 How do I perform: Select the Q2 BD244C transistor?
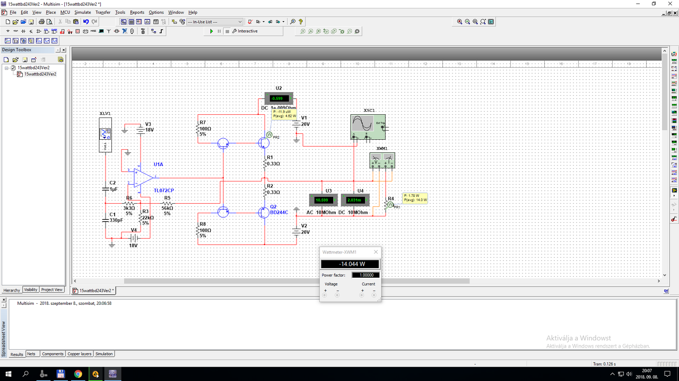pyautogui.click(x=264, y=212)
